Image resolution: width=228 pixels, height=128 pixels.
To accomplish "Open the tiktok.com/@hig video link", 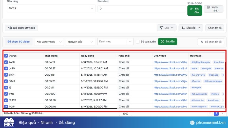I will click(x=170, y=62).
